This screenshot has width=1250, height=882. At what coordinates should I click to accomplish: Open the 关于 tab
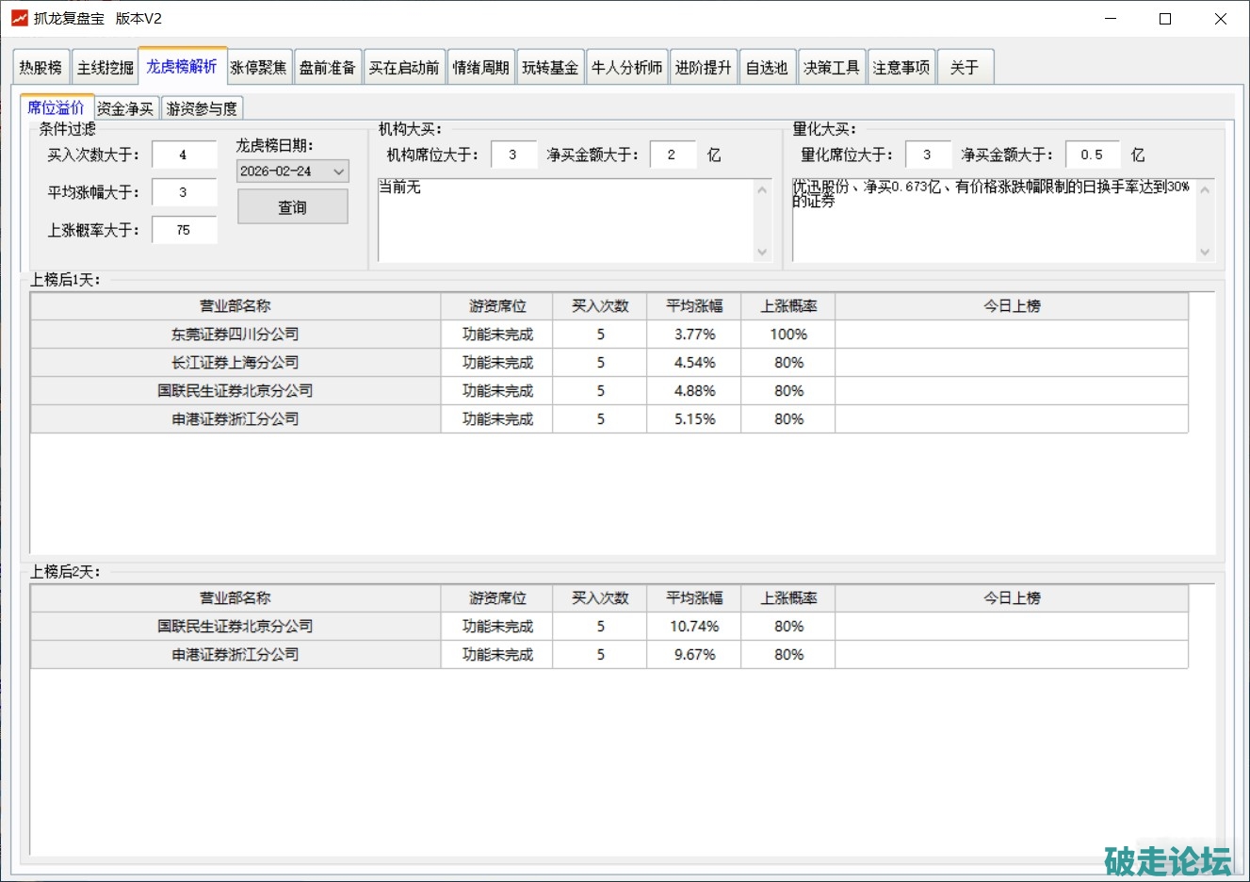[965, 68]
